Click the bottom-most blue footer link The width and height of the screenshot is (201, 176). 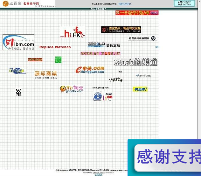pos(98,175)
